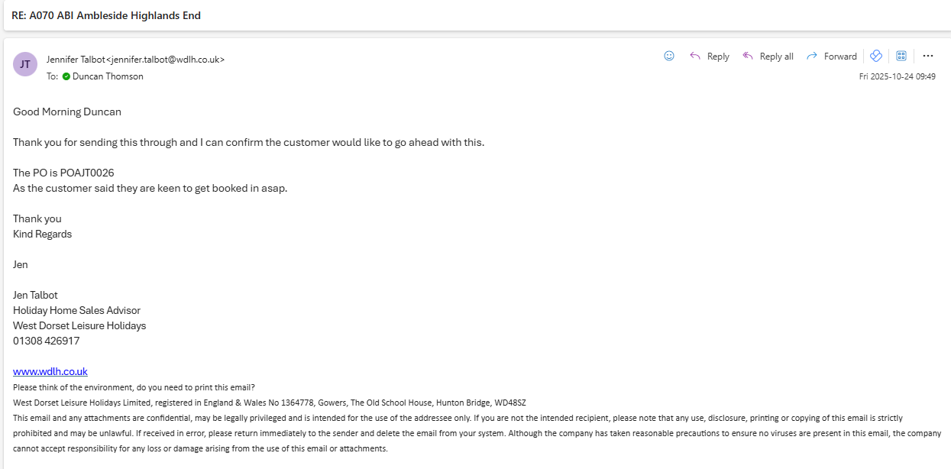The image size is (951, 469).
Task: Click the Reply arrow icon
Action: (695, 56)
